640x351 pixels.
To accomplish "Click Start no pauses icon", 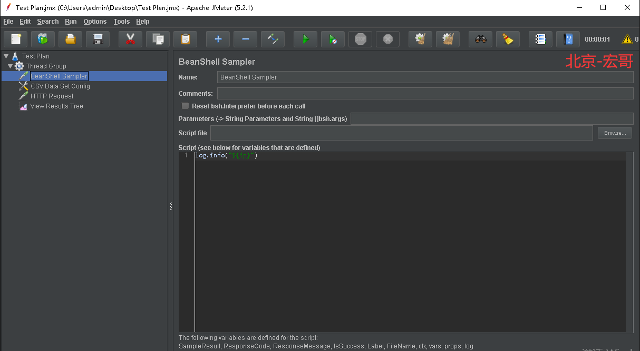I will [x=333, y=39].
